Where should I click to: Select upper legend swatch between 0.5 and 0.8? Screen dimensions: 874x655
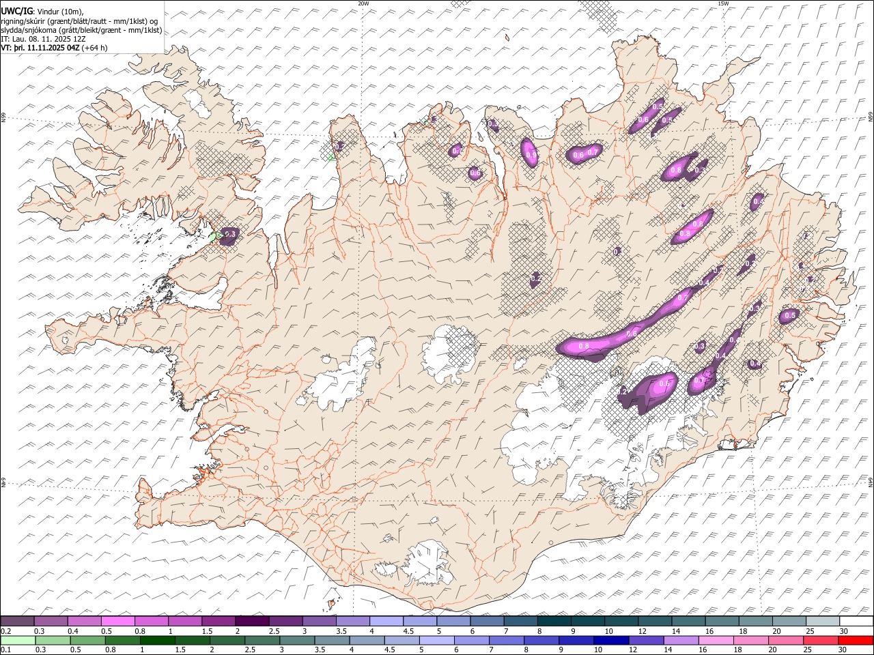click(x=117, y=621)
